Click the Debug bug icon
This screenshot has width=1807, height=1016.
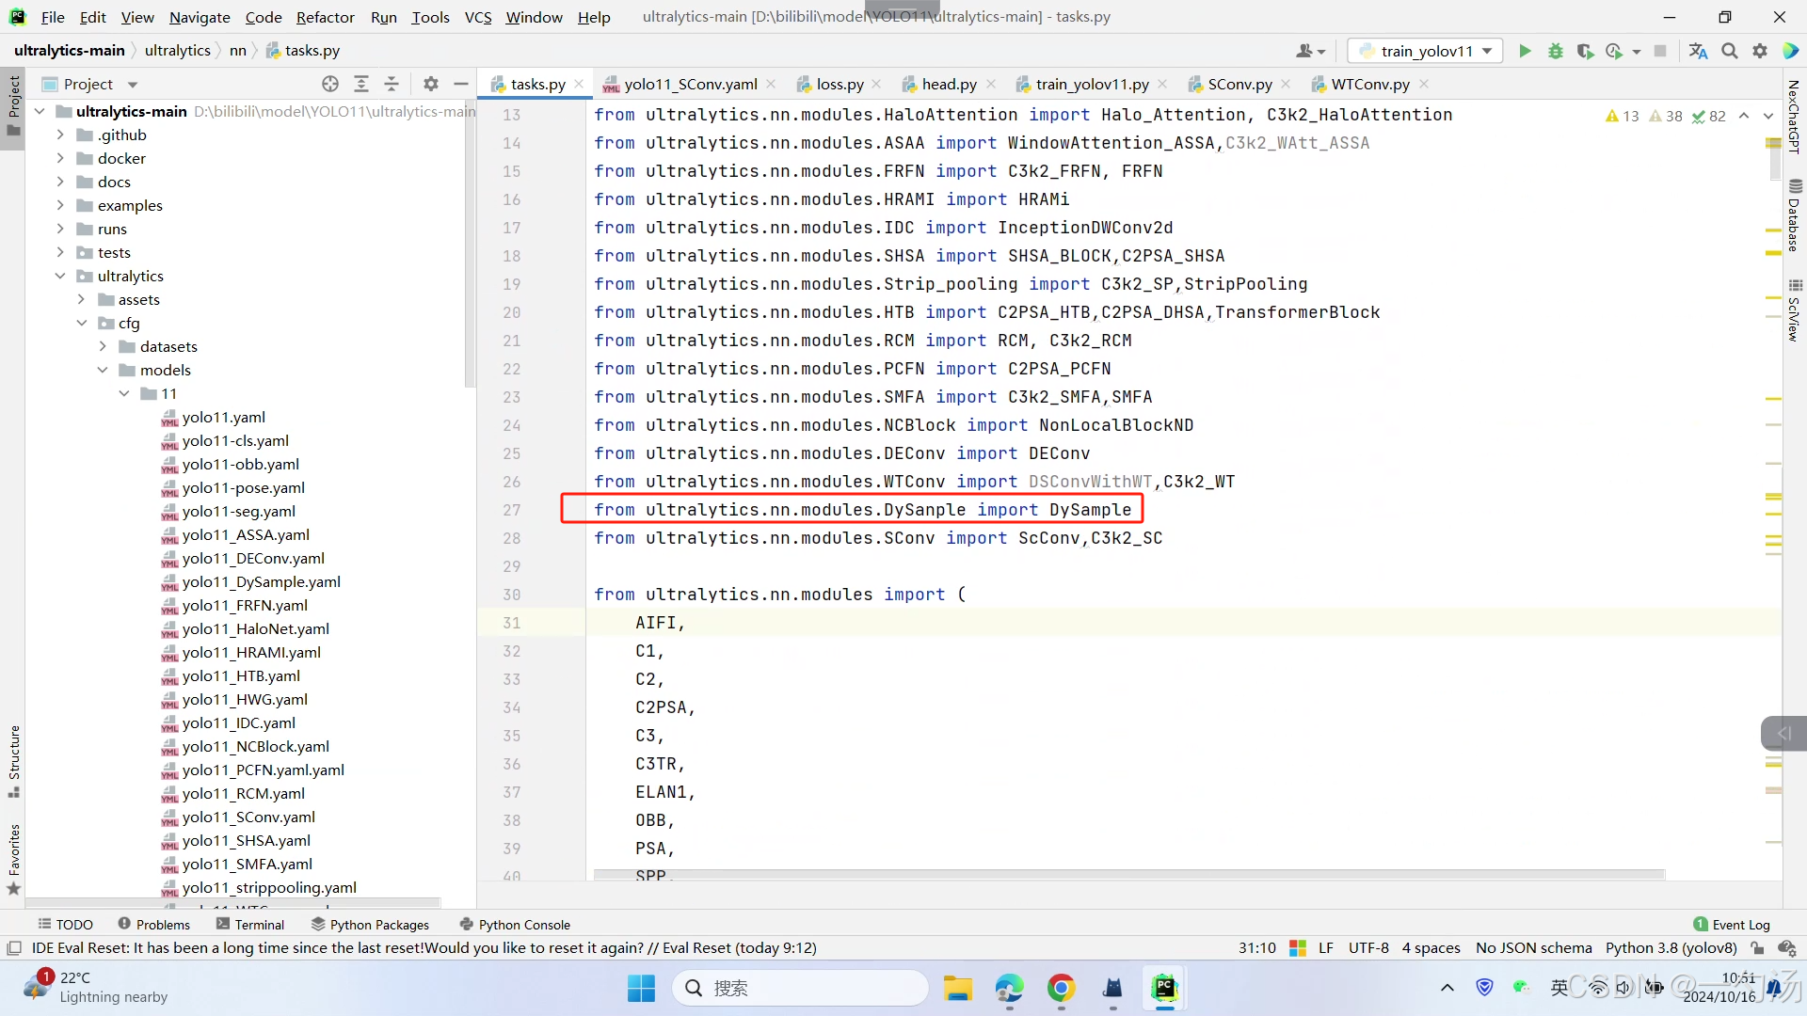click(x=1555, y=51)
